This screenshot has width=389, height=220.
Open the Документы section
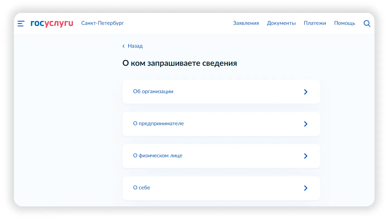tap(281, 23)
